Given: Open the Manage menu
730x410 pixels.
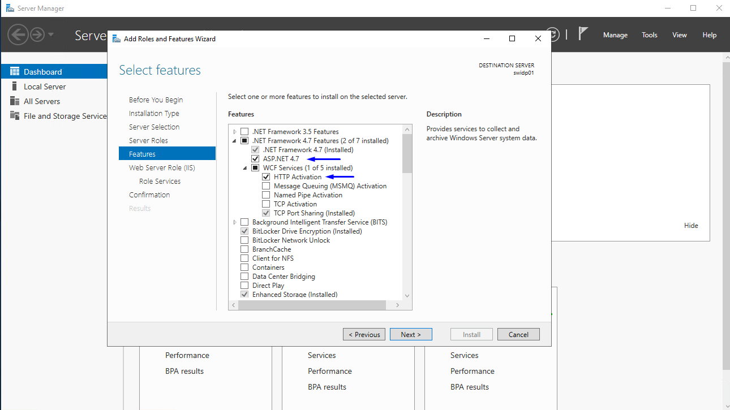Looking at the screenshot, I should [x=615, y=35].
